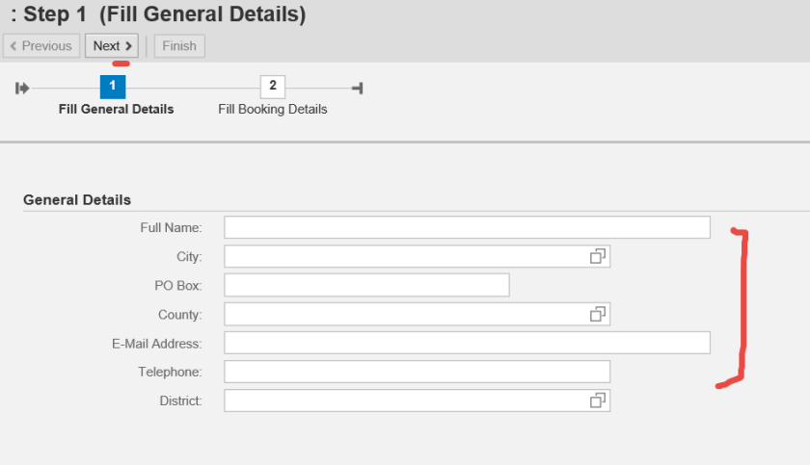Select step 2 box in roadmap
The width and height of the screenshot is (810, 465).
click(273, 87)
